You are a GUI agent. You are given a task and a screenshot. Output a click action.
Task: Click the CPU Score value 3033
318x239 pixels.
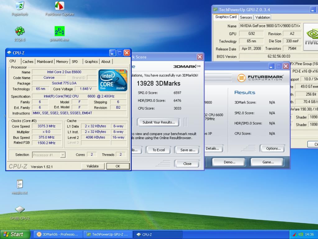tap(177, 108)
